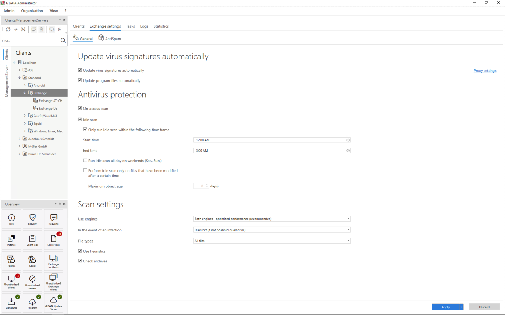Click the refresh icon in client toolbar
Image resolution: width=505 pixels, height=315 pixels.
[x=8, y=30]
